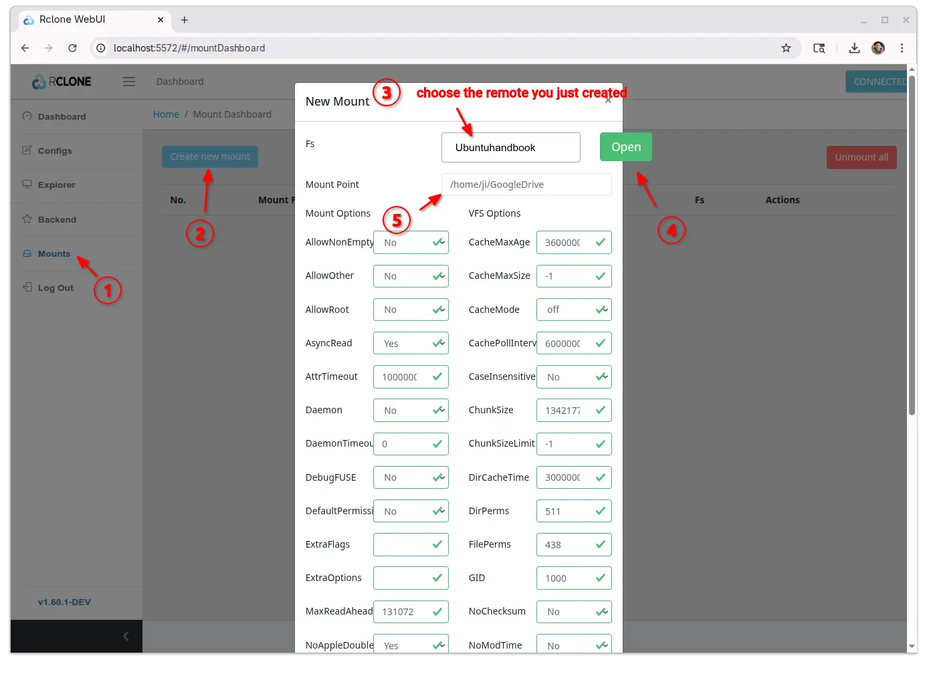This screenshot has width=927, height=674.
Task: Toggle the AllowOther option selector
Action: point(411,276)
